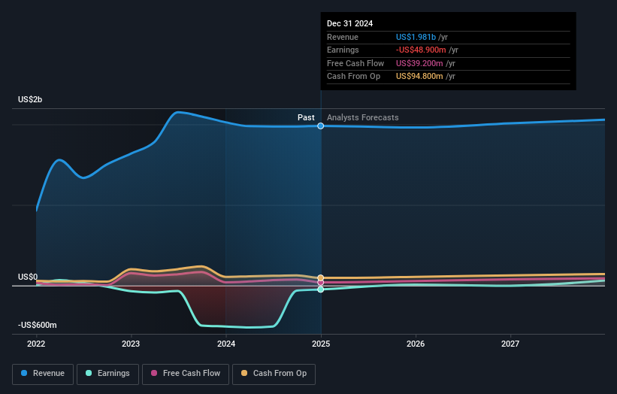The height and width of the screenshot is (394, 617).
Task: Click the 2026 x-axis label
Action: pos(416,344)
